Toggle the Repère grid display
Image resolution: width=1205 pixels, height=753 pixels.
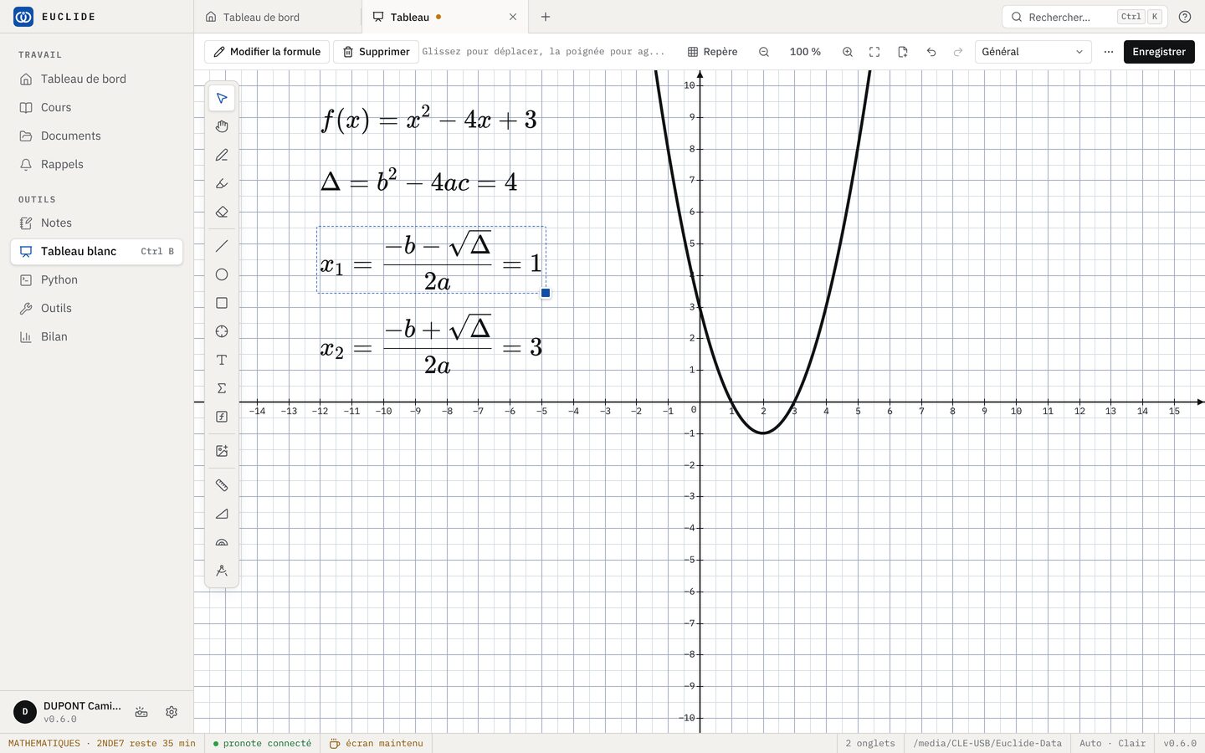pos(713,52)
